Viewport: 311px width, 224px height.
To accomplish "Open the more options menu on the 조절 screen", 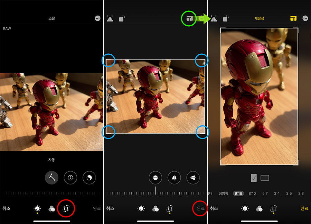I will click(x=97, y=18).
